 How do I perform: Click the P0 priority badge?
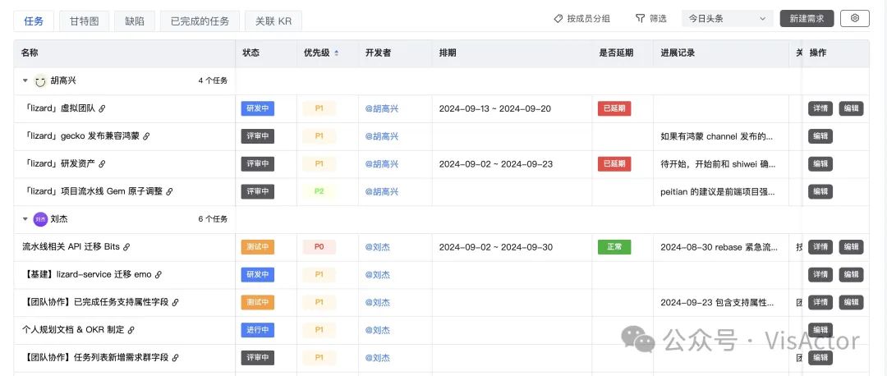319,247
